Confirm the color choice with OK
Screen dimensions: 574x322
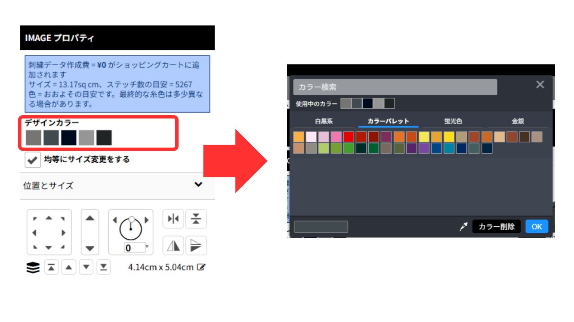(537, 227)
